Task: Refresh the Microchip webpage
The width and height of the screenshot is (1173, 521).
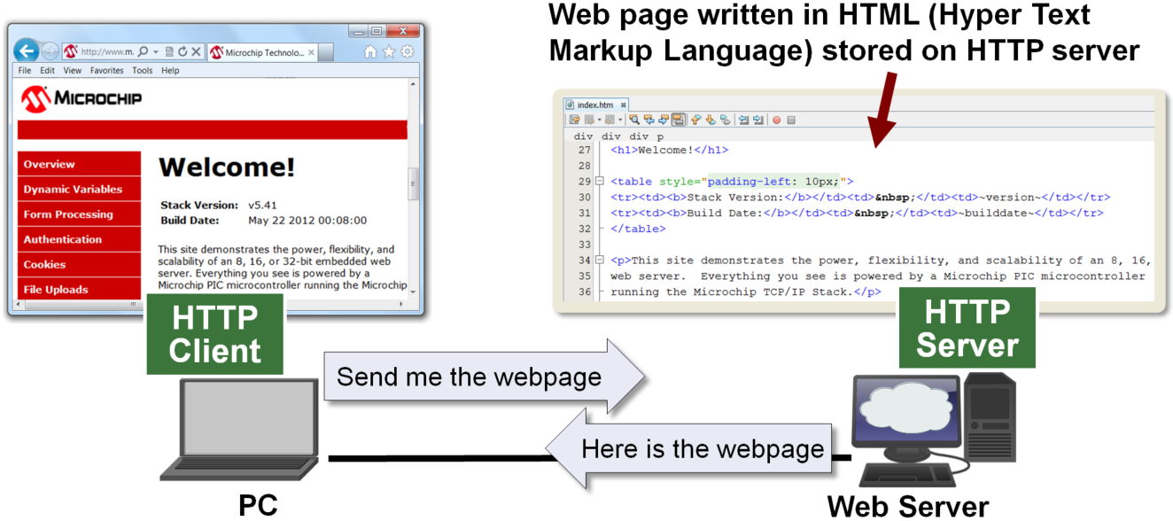Action: (x=183, y=51)
